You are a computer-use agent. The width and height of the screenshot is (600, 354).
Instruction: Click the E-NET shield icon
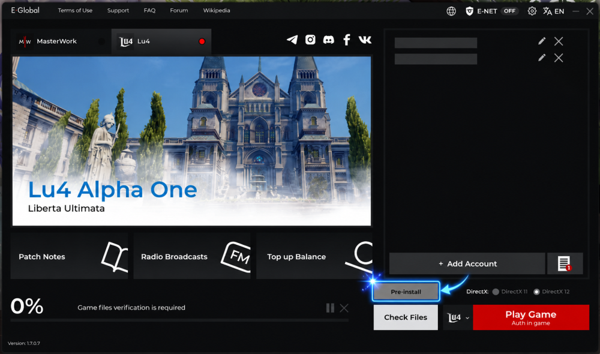coord(470,11)
